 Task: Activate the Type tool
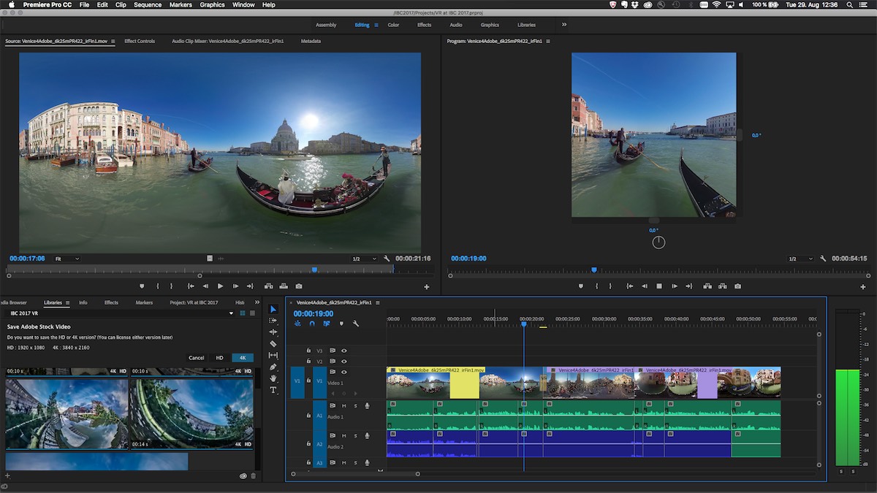pos(274,390)
